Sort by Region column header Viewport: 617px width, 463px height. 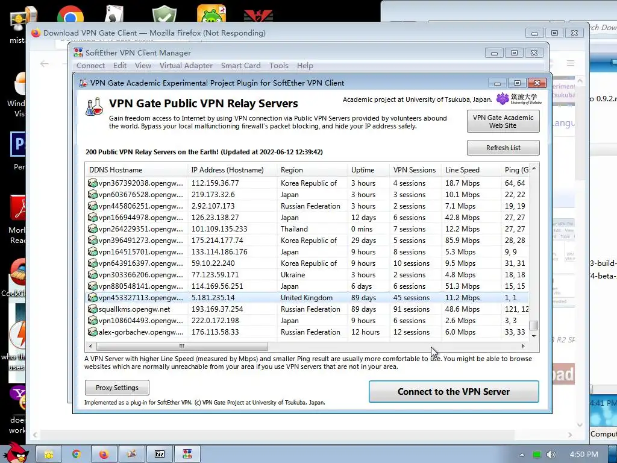tap(312, 170)
